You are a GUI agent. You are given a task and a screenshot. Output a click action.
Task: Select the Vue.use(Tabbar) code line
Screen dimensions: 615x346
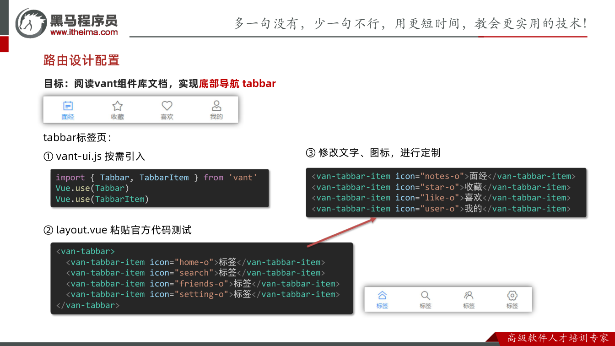click(92, 188)
